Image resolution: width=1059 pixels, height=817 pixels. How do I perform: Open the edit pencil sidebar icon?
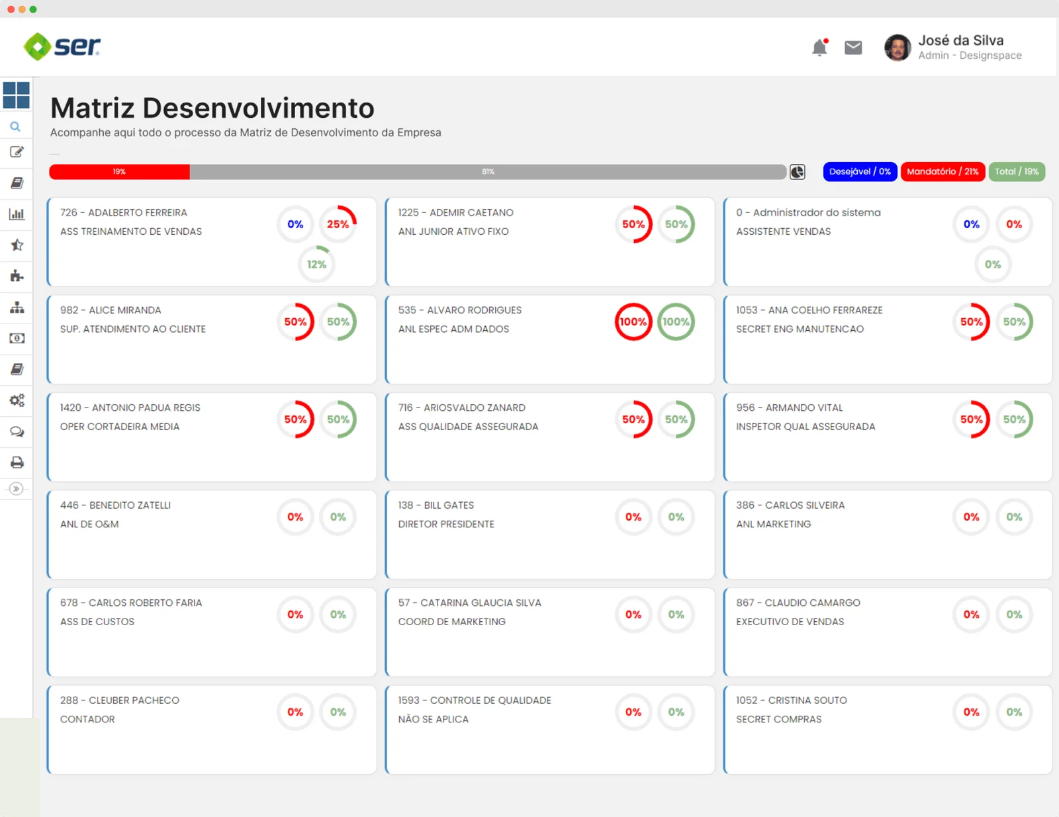point(17,152)
